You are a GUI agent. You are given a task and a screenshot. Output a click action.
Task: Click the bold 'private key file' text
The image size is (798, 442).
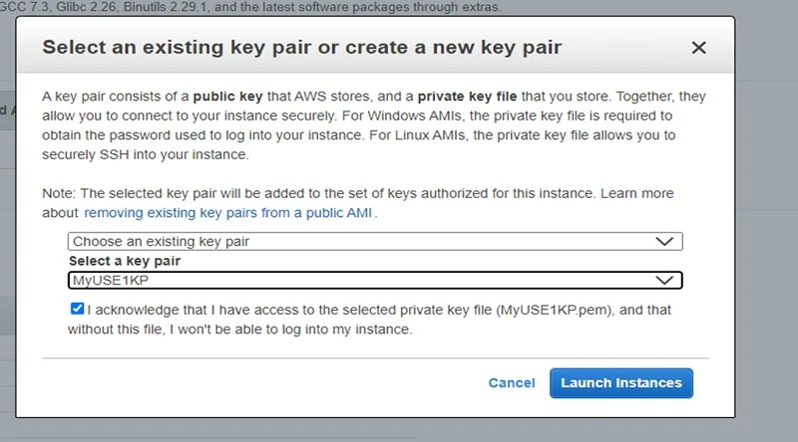click(x=467, y=97)
